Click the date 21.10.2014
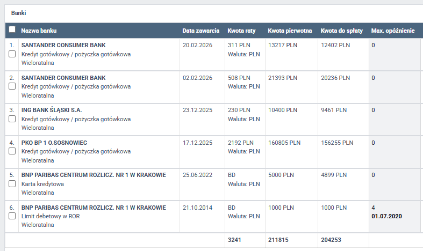This screenshot has height=251, width=423. pos(197,208)
